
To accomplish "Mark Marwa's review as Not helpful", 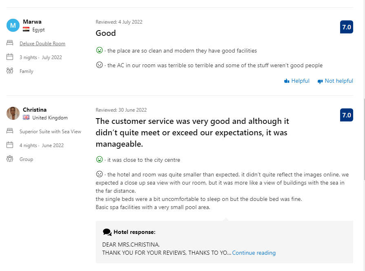I will point(335,81).
